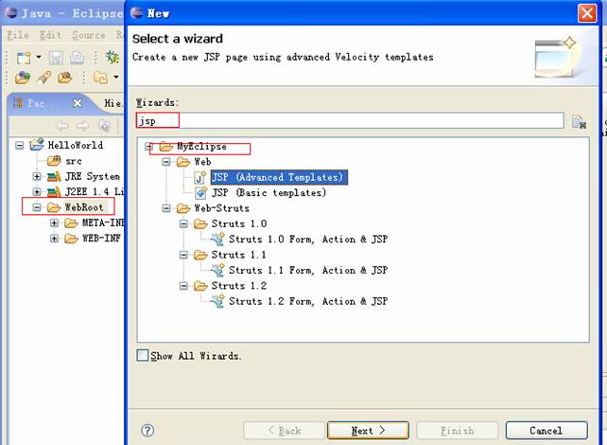
Task: Select JSP (Basic templates) wizard
Action: (269, 192)
